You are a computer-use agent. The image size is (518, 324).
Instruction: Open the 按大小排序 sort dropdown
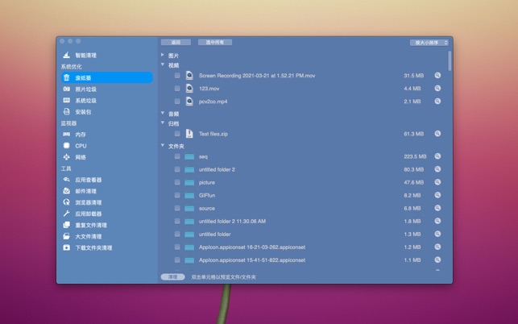(429, 42)
